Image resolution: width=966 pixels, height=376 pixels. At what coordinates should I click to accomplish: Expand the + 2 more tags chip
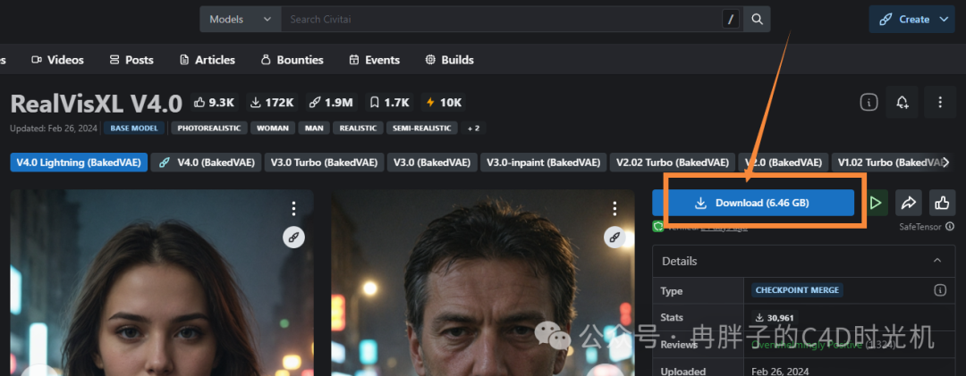(x=473, y=128)
